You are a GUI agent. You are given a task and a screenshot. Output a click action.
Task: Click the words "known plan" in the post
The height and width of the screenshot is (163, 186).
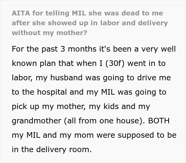point(34,63)
